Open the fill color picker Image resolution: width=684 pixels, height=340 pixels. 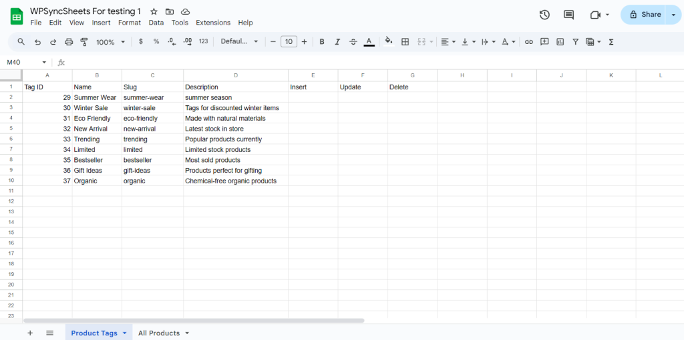(389, 42)
